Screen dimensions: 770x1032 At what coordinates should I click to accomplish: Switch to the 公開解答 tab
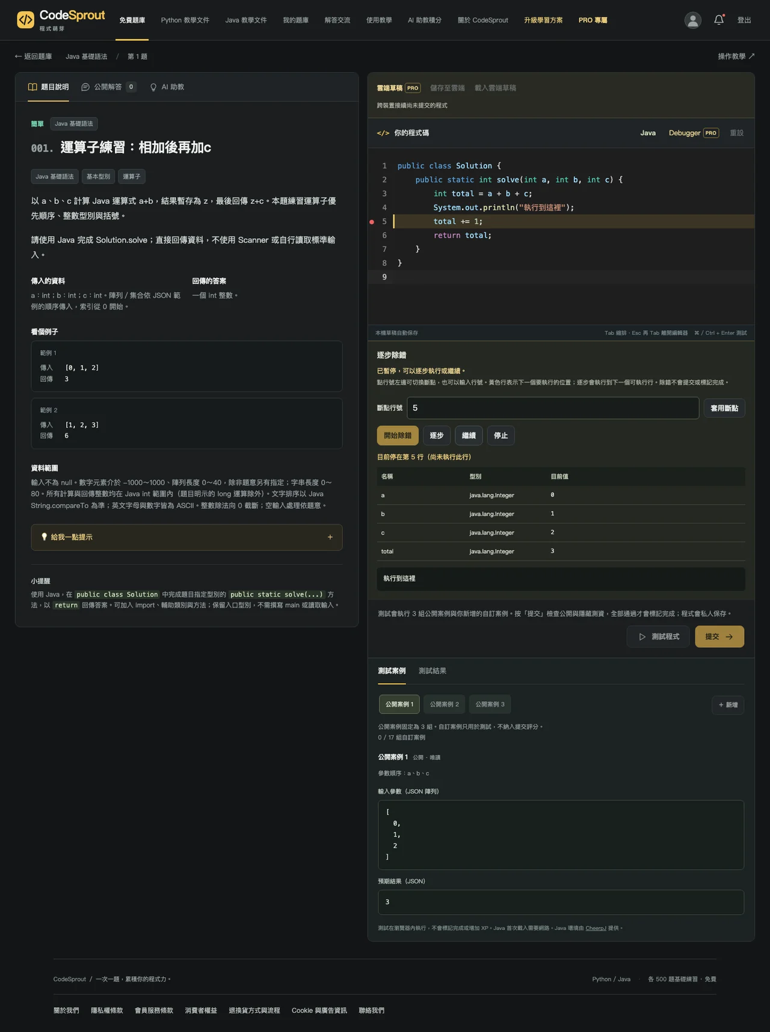[108, 87]
